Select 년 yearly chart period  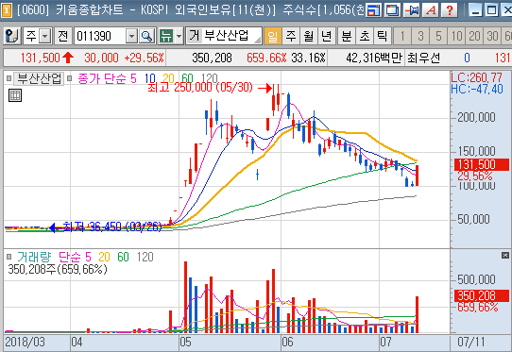coord(327,36)
